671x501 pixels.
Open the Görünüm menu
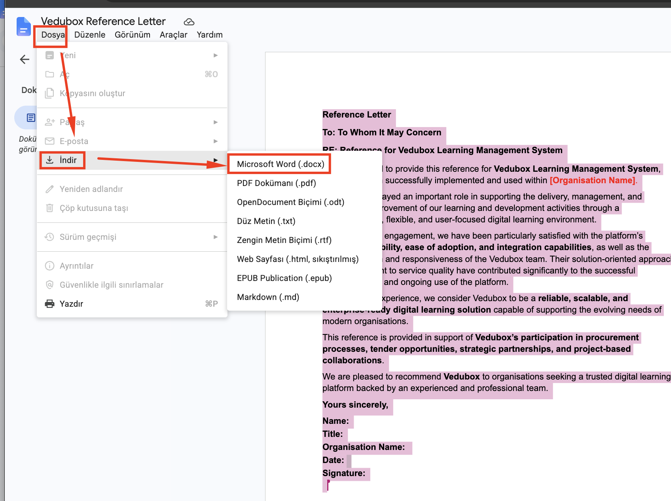click(133, 35)
